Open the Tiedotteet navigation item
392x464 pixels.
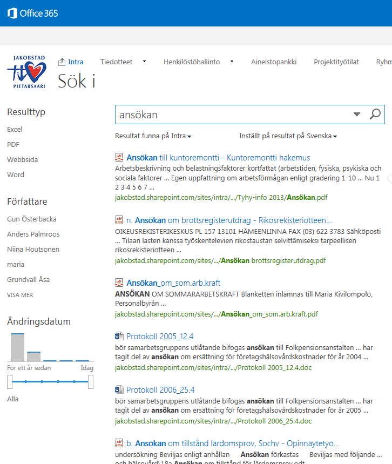[116, 62]
